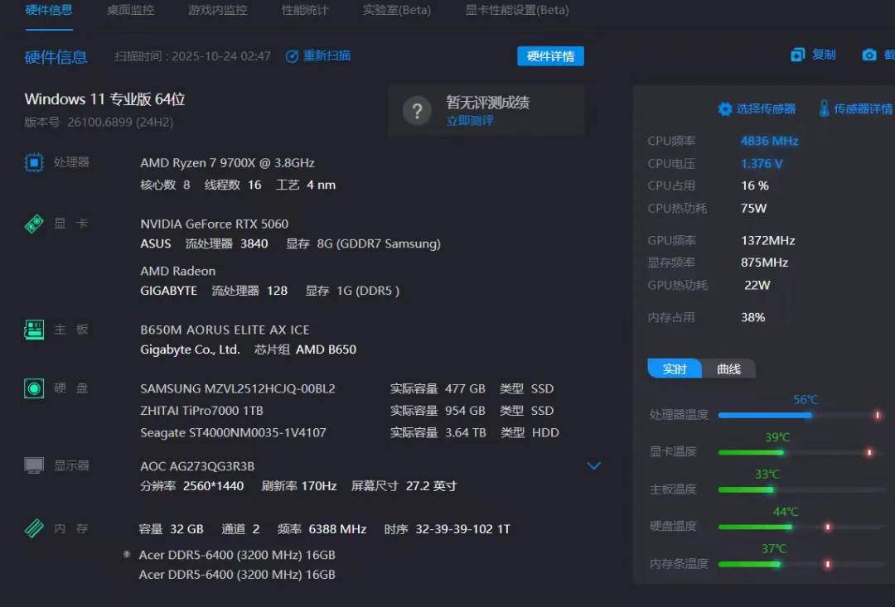895x607 pixels.
Task: Click the GPU frequency value 1372MHz
Action: click(767, 241)
